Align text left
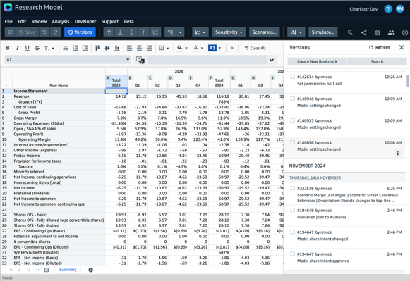This screenshot has height=281, width=410. [129, 48]
